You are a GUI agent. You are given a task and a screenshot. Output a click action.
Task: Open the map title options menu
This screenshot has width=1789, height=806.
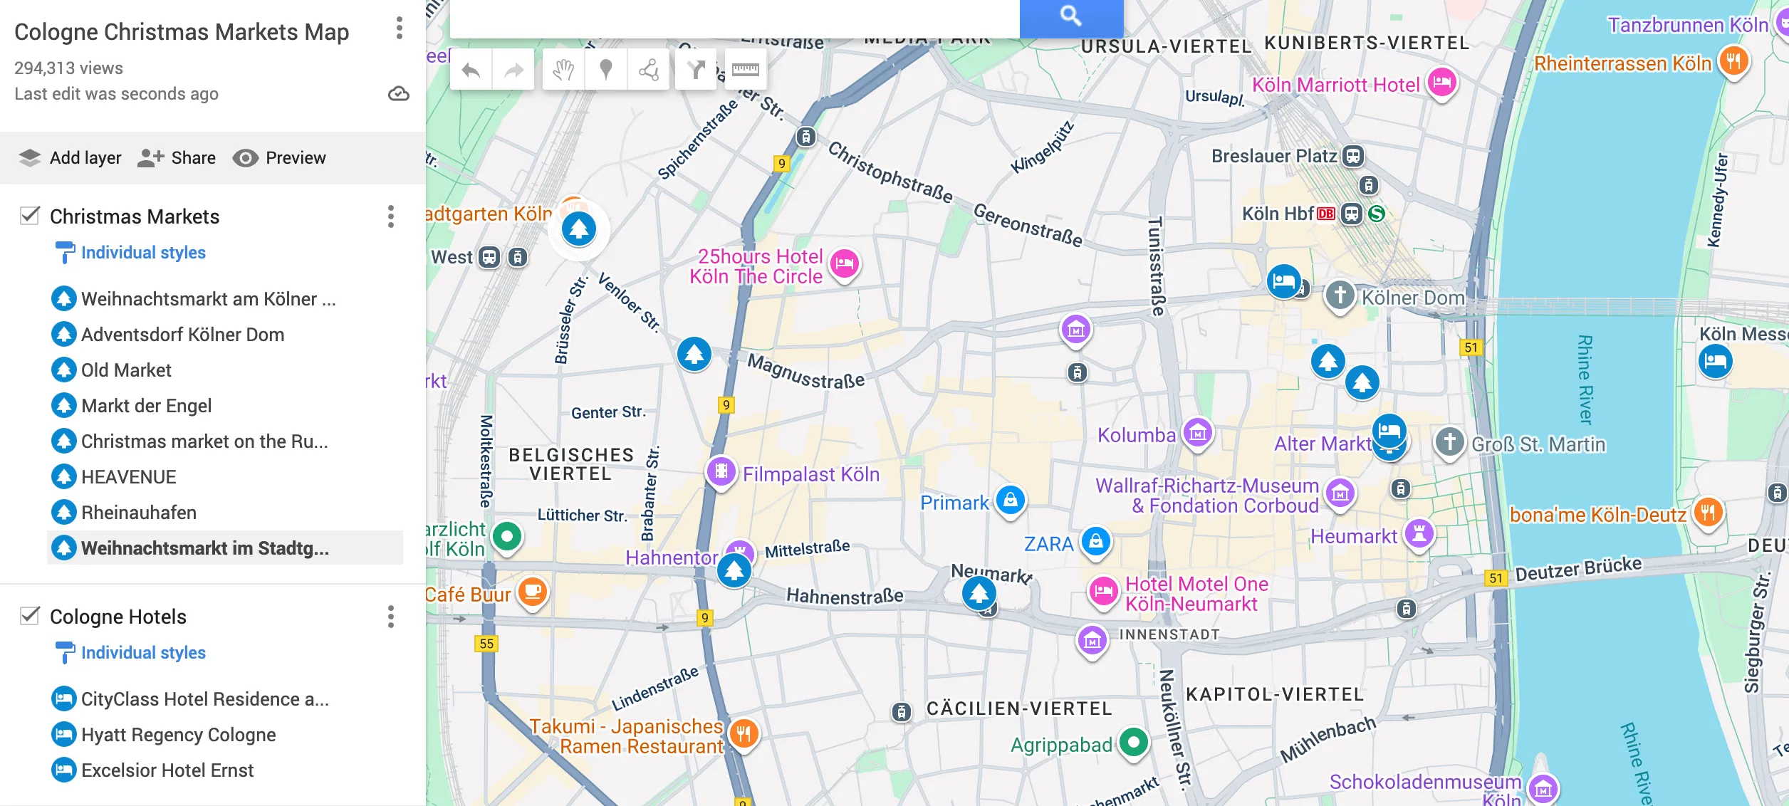399,28
